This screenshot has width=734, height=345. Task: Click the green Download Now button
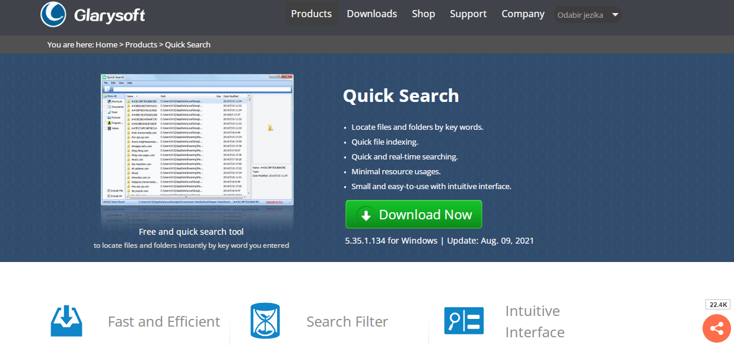(x=414, y=215)
